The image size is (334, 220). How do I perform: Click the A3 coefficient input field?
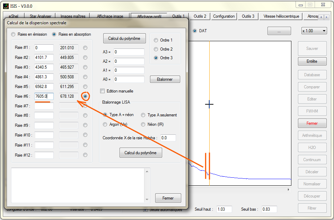(129, 52)
